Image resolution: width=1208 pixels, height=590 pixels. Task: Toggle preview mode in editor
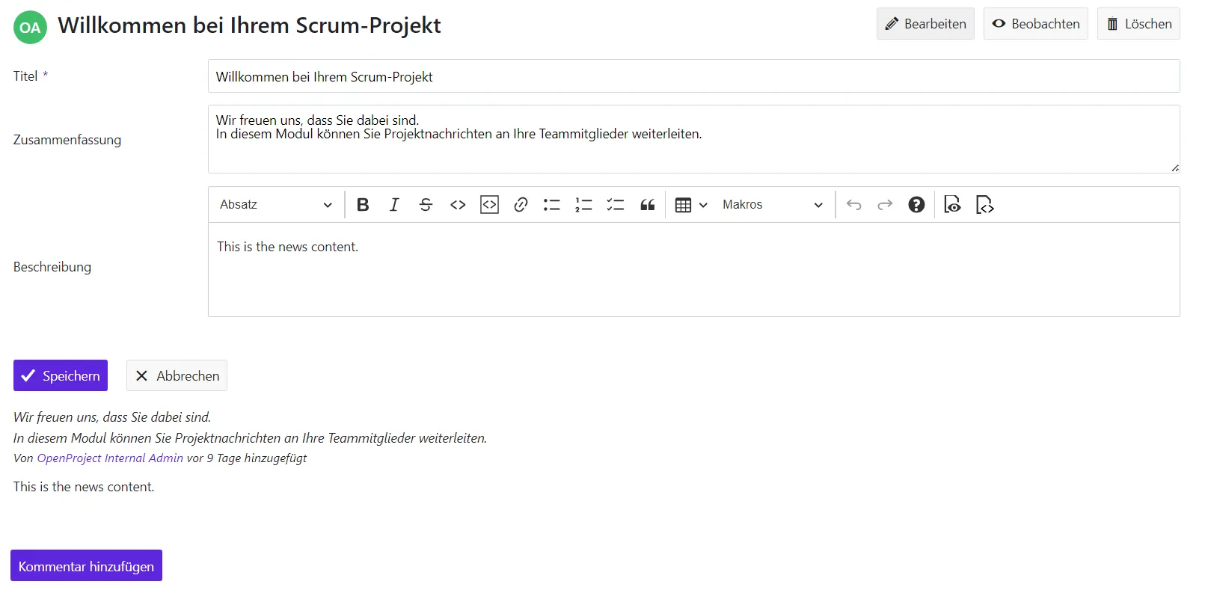[x=952, y=205]
